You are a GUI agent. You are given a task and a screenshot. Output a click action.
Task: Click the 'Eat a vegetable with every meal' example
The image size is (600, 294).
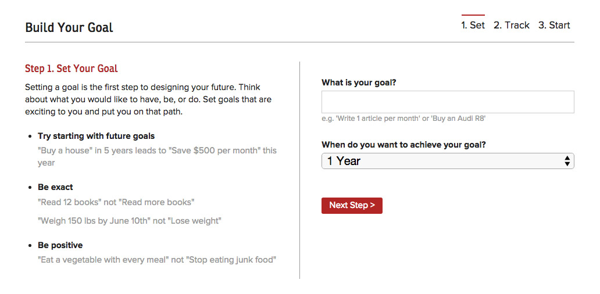156,260
